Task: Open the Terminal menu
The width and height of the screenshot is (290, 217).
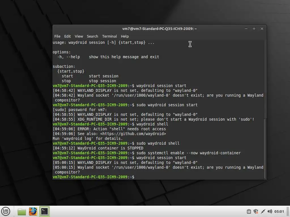Action: coord(110,36)
